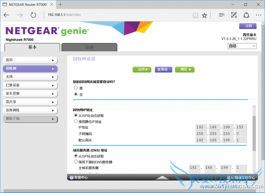The image size is (265, 193).
Task: Click IP地址 last octet field 155
Action: tap(241, 127)
